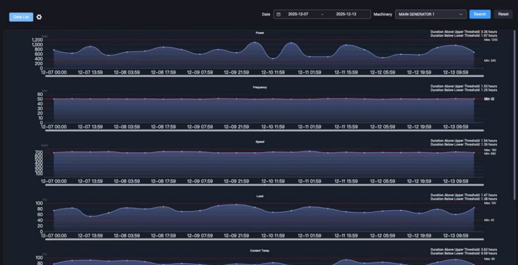Viewport: 518px width, 265px height.
Task: Click the Load chart title
Action: pyautogui.click(x=260, y=196)
